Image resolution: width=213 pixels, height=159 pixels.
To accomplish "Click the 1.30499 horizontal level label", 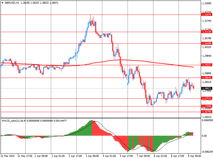I will [207, 43].
